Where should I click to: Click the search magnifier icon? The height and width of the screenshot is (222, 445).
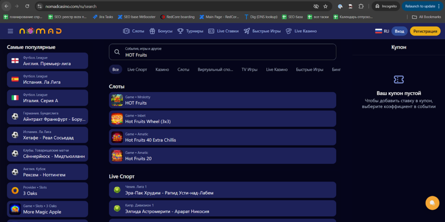click(x=117, y=52)
